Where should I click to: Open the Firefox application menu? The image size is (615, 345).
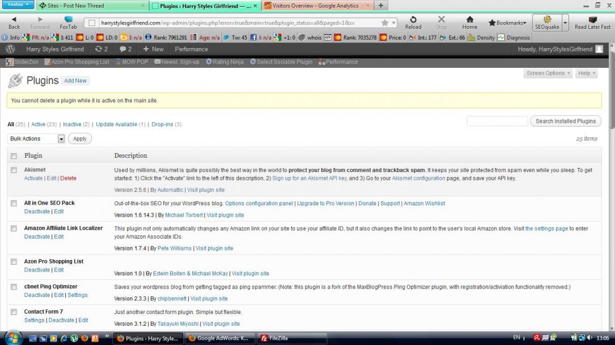pos(18,5)
